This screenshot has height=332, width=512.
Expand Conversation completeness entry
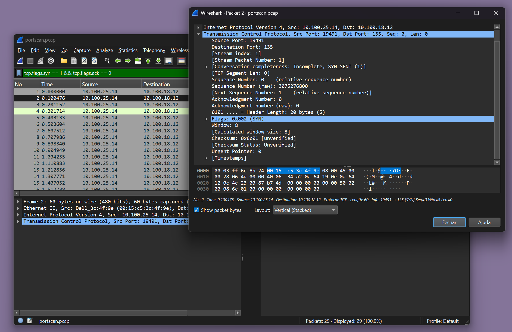click(207, 67)
